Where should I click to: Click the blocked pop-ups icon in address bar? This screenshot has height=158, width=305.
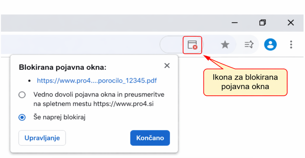click(x=193, y=45)
